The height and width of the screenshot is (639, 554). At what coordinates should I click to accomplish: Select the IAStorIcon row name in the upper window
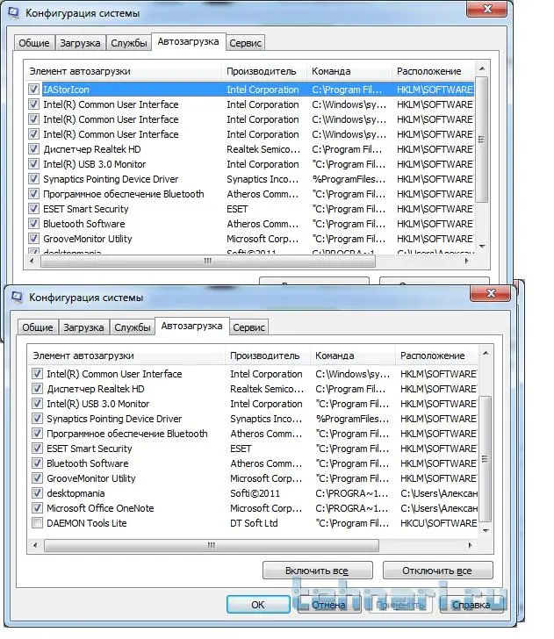[x=66, y=90]
